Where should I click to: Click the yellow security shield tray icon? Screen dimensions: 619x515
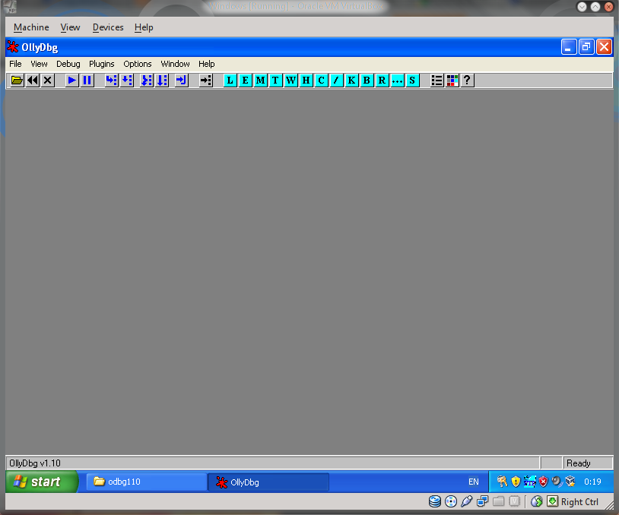[x=516, y=482]
